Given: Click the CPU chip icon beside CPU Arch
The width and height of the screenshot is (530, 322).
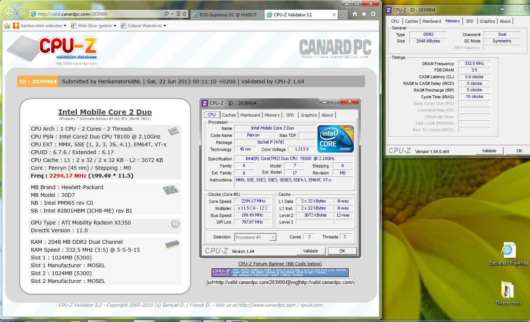Looking at the screenshot, I should tap(173, 131).
